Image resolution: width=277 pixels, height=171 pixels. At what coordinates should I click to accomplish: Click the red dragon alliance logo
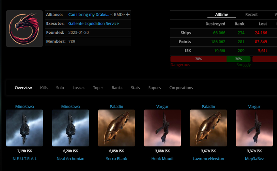pyautogui.click(x=25, y=29)
